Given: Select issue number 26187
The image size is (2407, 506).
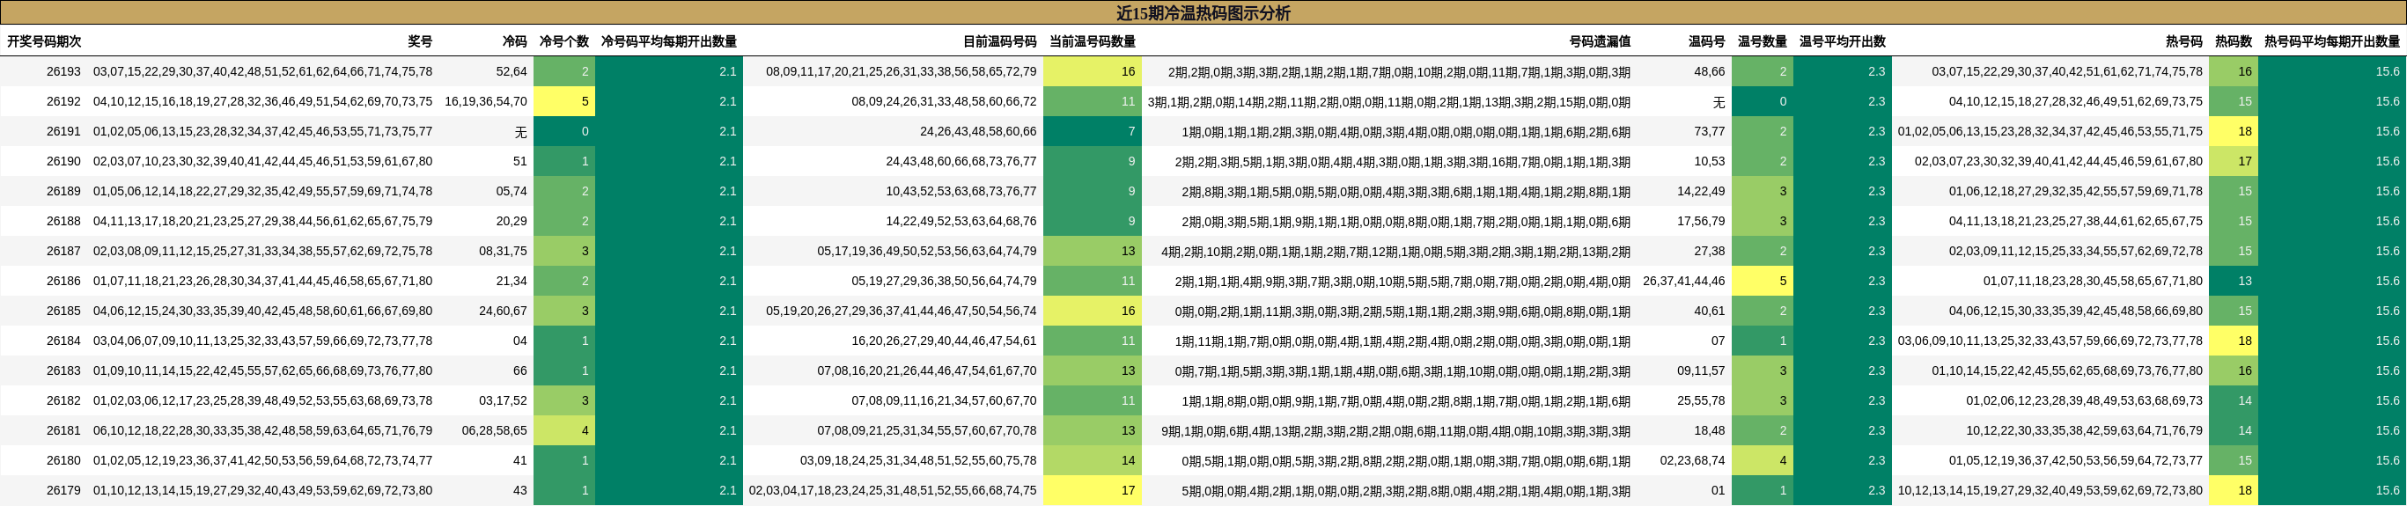Looking at the screenshot, I should [x=63, y=251].
